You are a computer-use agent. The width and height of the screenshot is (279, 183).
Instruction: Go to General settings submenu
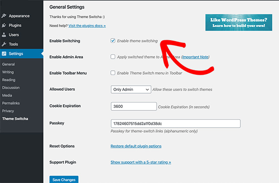tap(8, 65)
